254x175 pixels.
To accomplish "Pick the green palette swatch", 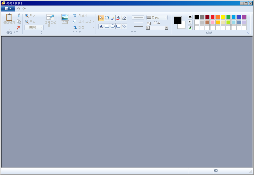I will 228,17.
